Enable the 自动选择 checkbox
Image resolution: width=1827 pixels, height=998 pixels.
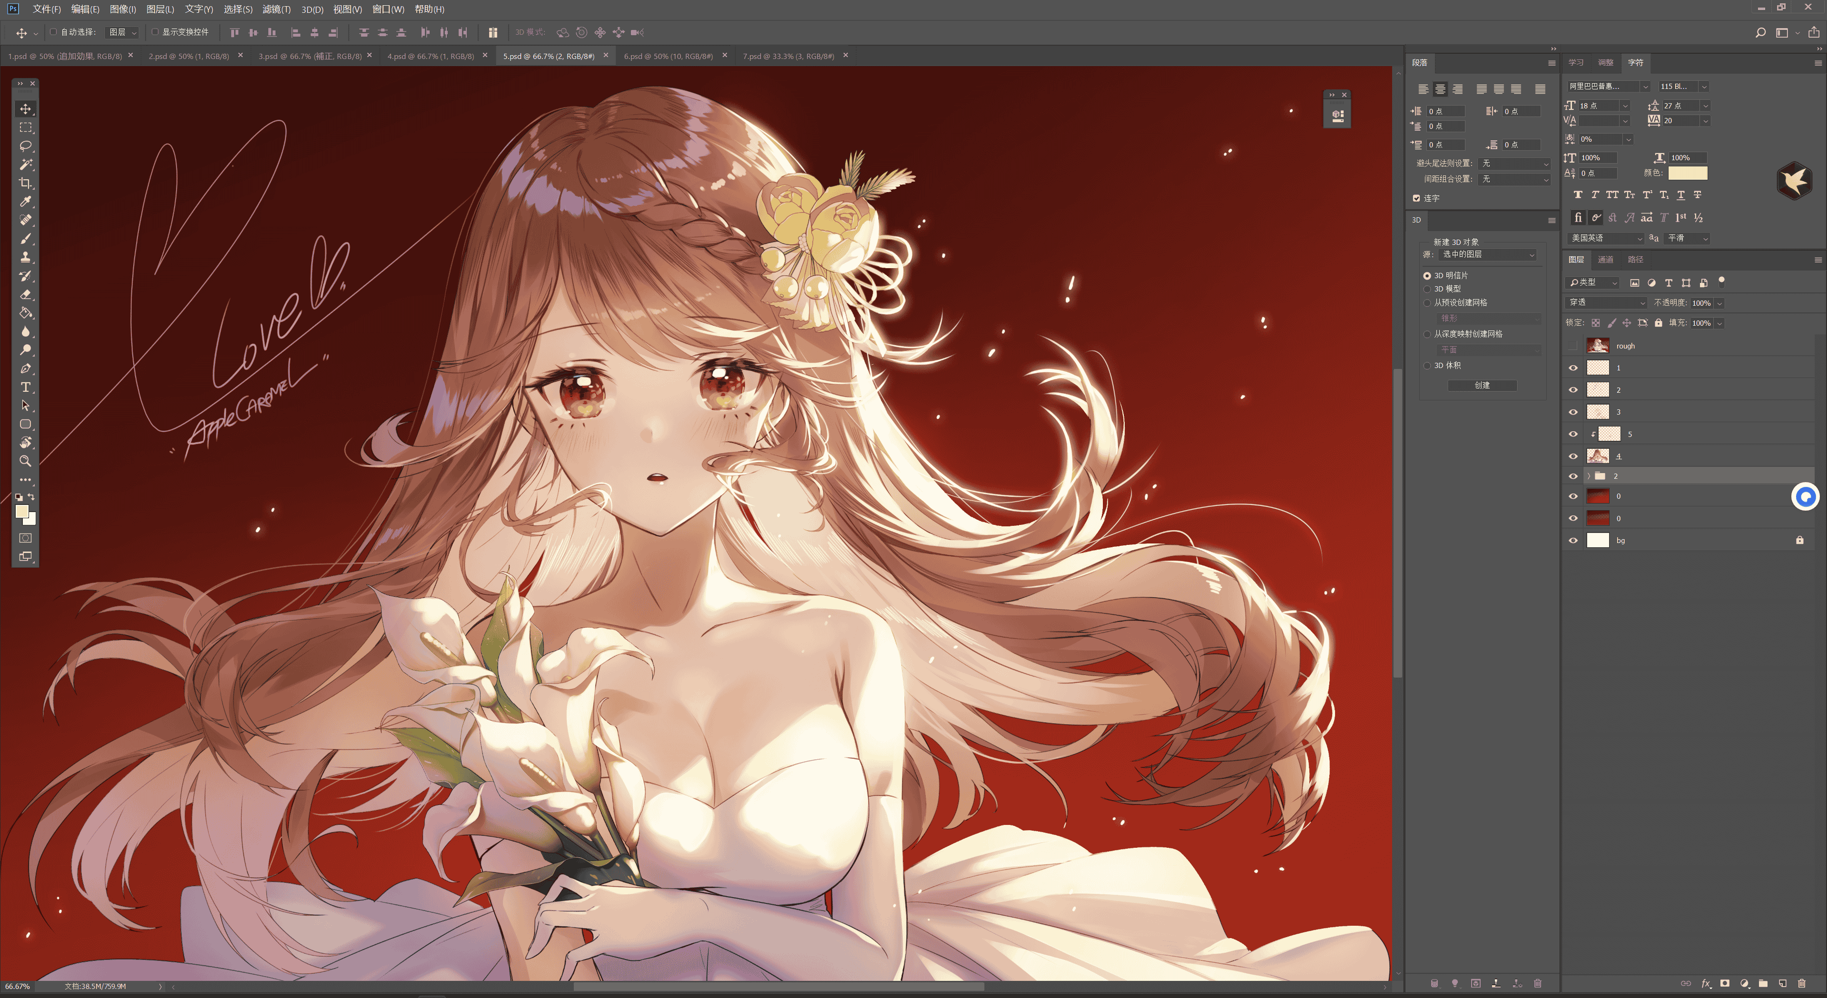[53, 32]
